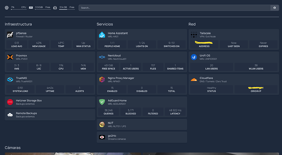The height and width of the screenshot is (155, 282).
Task: Click Cloudflare Healthy STATUS block
Action: 212,89
